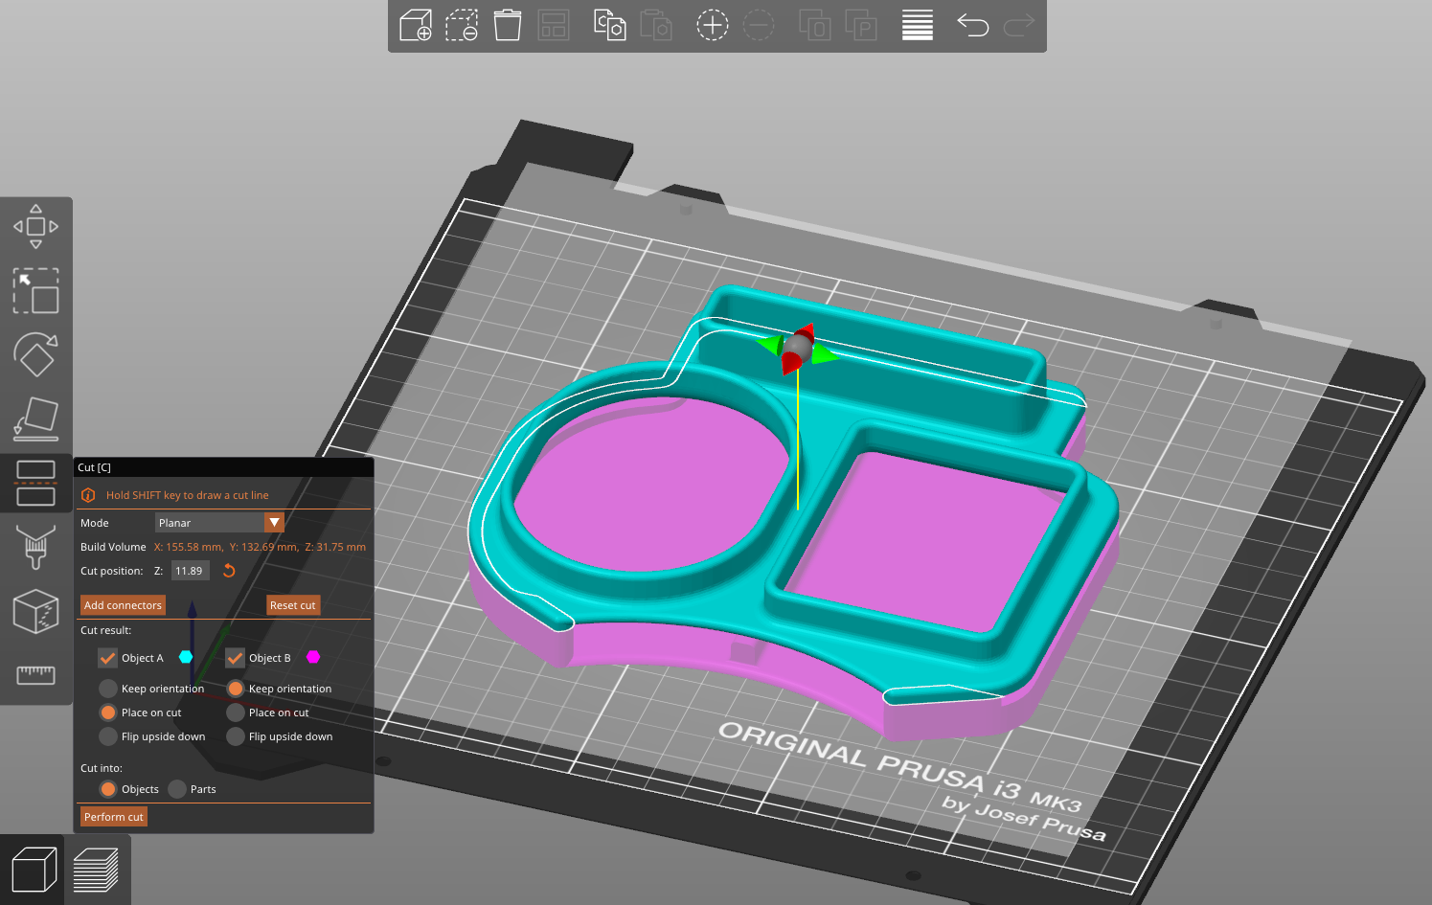Click the Reset cut button
The width and height of the screenshot is (1432, 905).
(x=292, y=605)
